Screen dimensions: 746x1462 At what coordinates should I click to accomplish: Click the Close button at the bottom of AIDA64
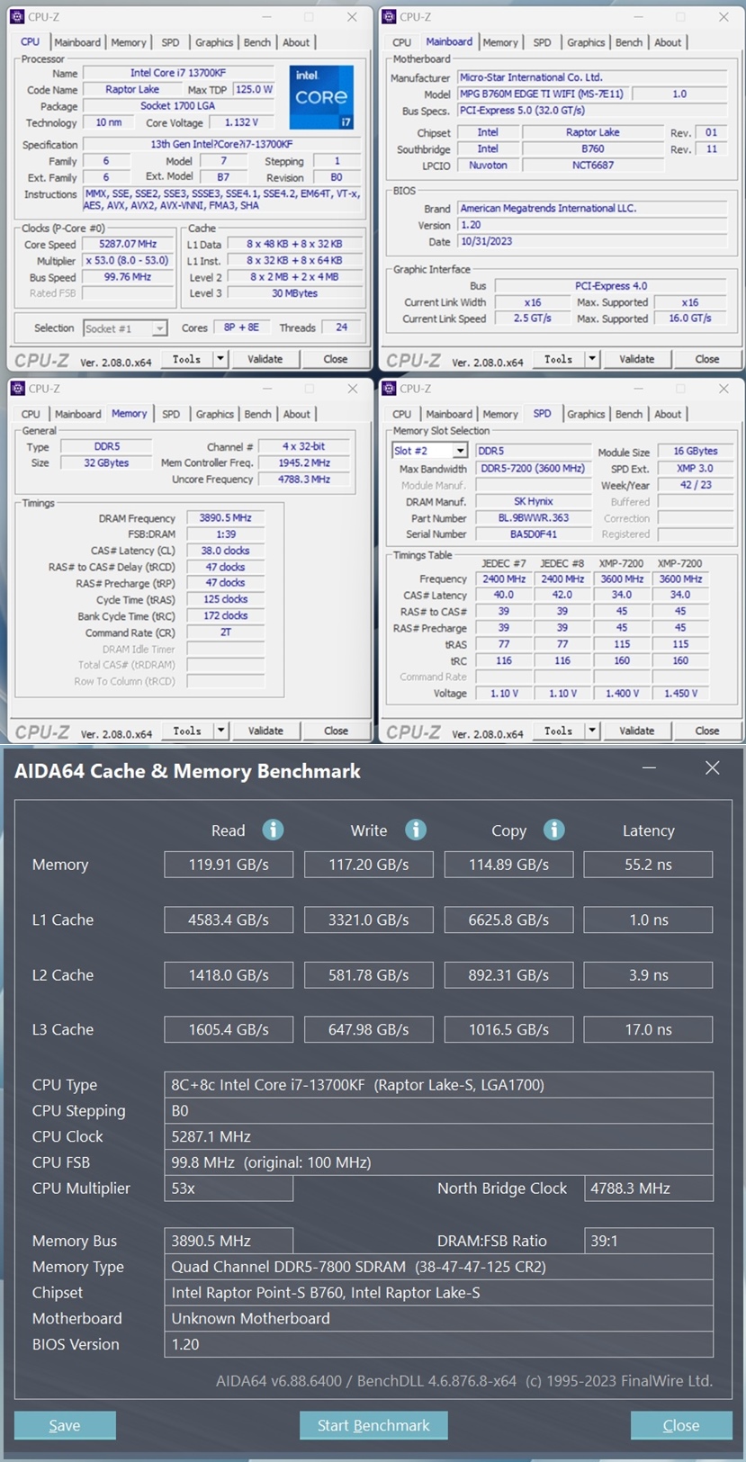(x=681, y=1425)
